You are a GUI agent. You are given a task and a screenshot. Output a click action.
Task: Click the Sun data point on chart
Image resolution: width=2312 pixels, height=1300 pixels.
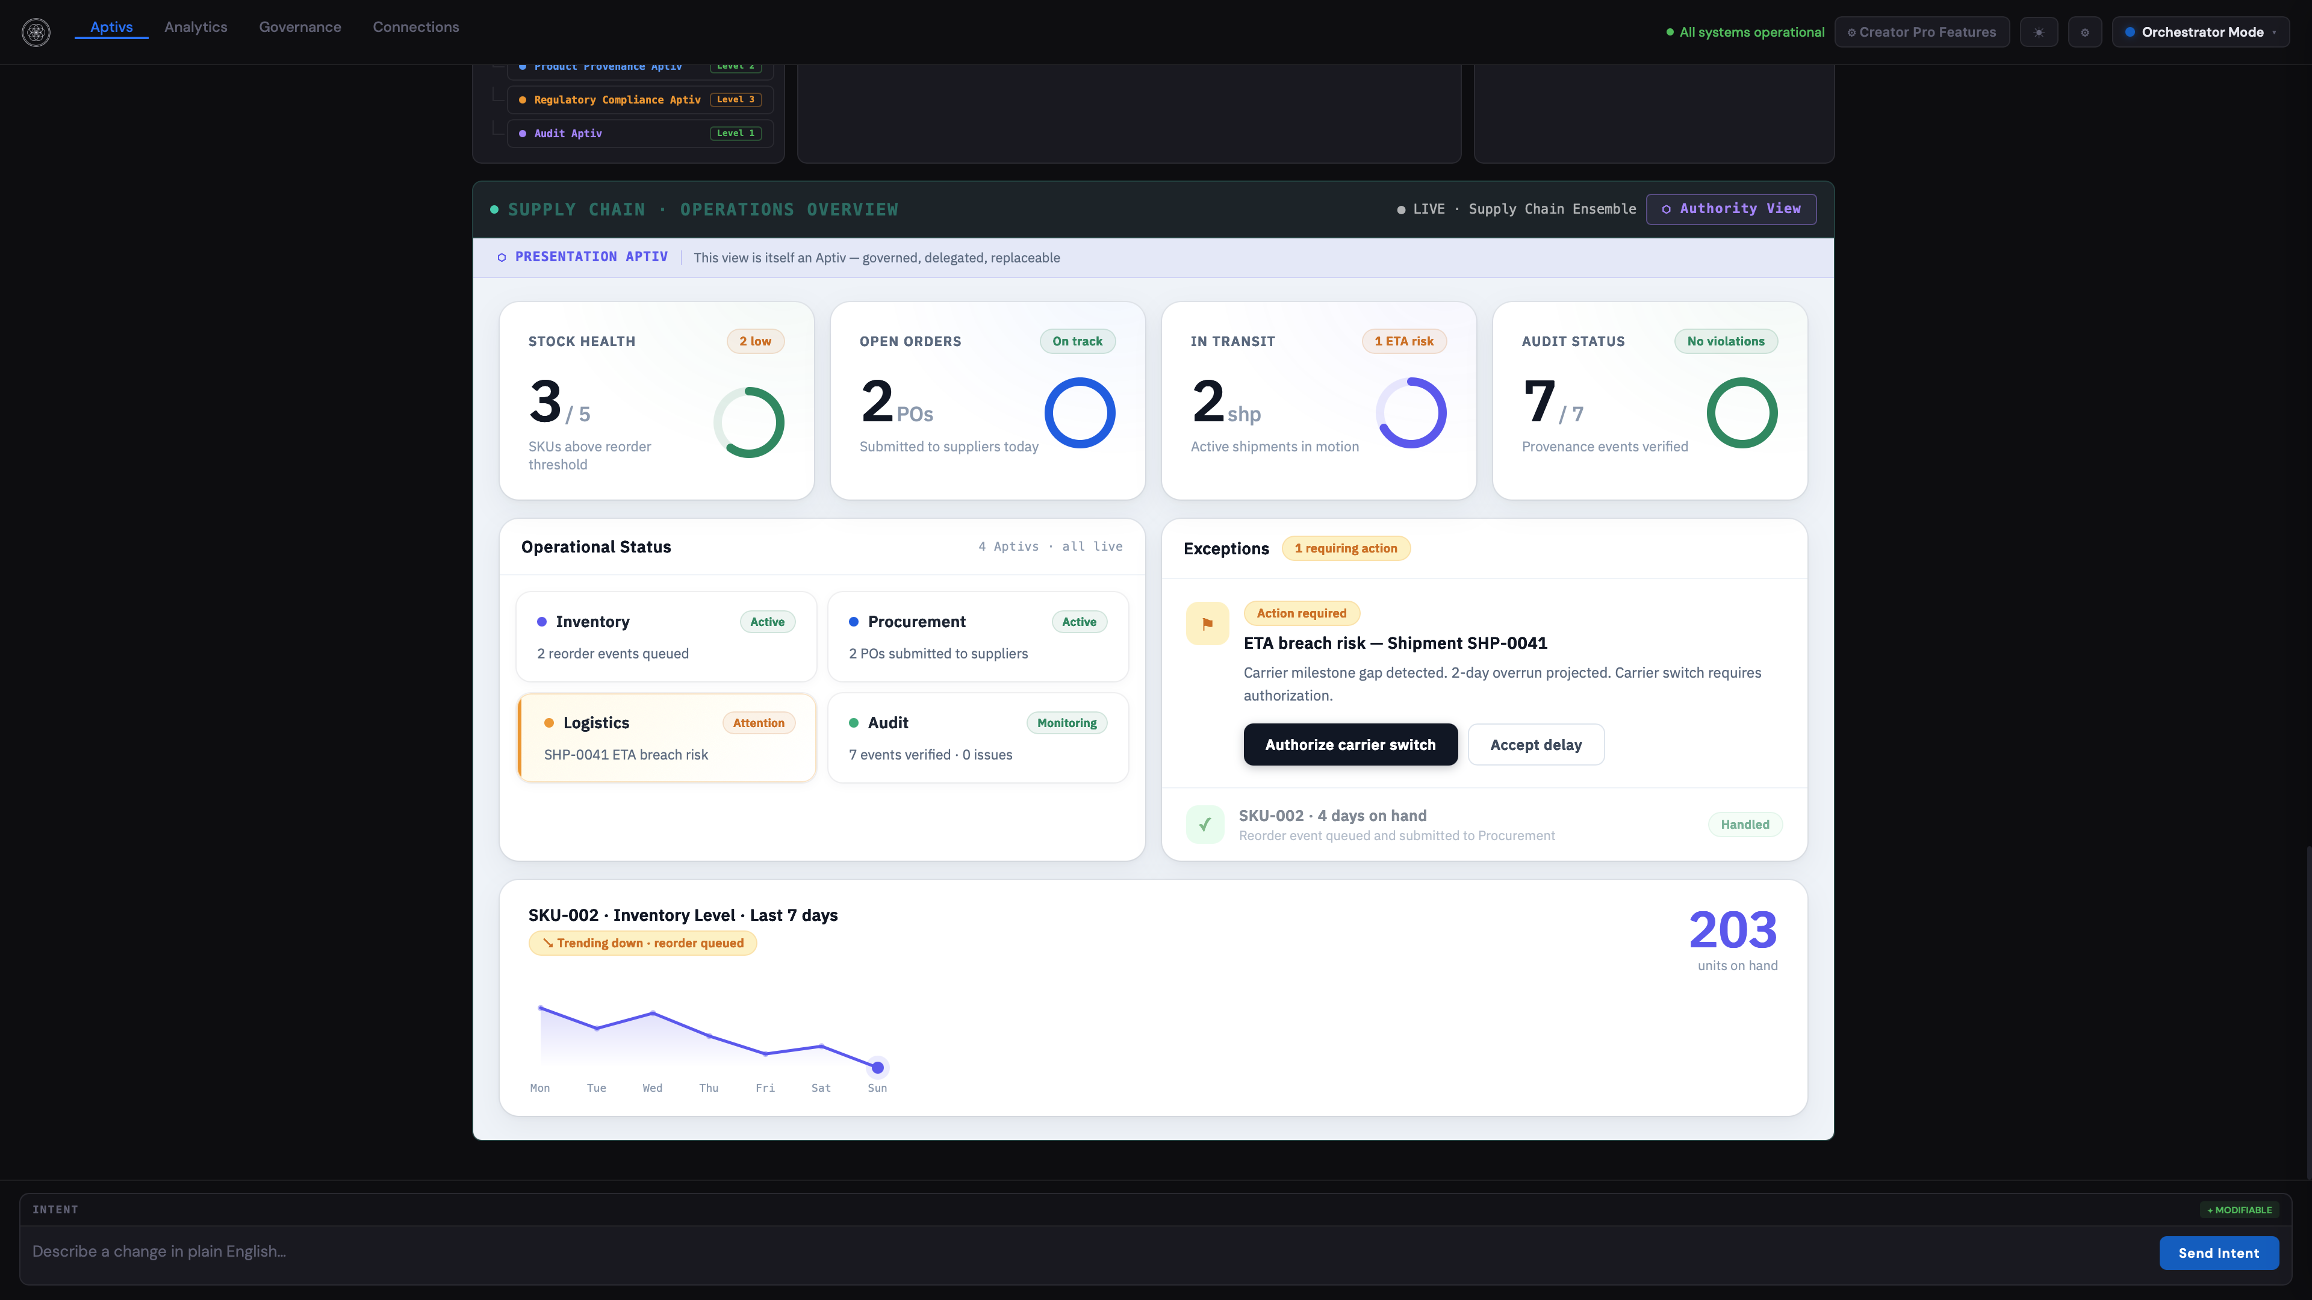[x=877, y=1068]
